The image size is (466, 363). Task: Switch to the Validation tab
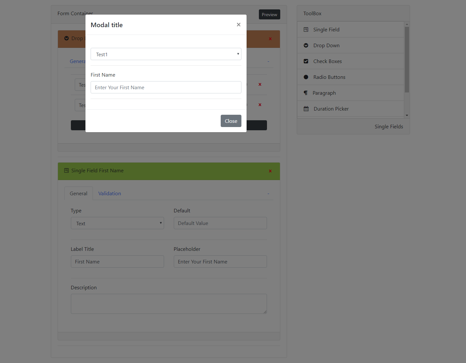110,193
